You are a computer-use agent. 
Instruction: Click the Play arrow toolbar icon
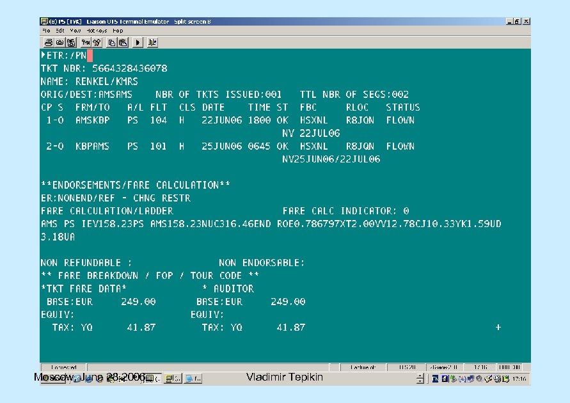coord(138,42)
